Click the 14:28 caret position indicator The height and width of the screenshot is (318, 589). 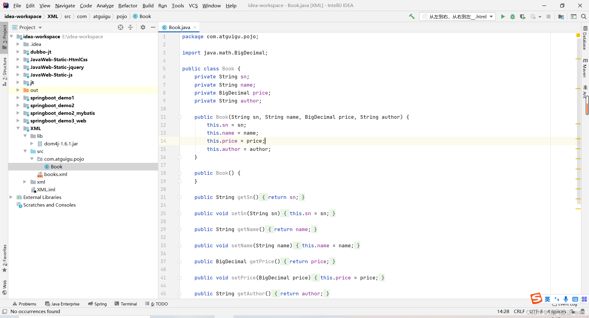pos(503,311)
